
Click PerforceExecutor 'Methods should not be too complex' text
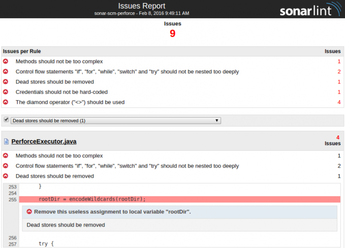coord(59,156)
